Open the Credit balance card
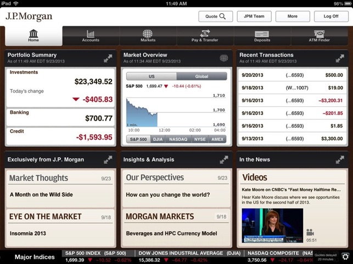Viewport: 353px width, 264px height. click(60, 136)
